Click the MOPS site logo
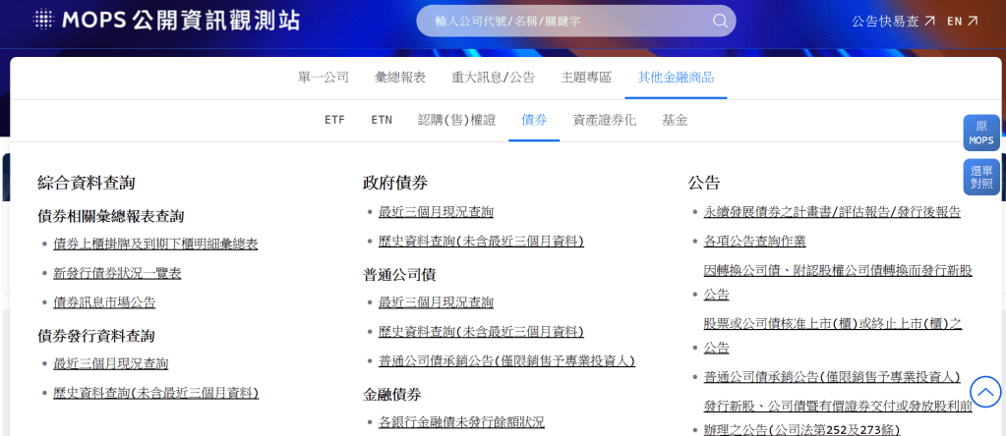The image size is (1006, 436). tap(167, 21)
